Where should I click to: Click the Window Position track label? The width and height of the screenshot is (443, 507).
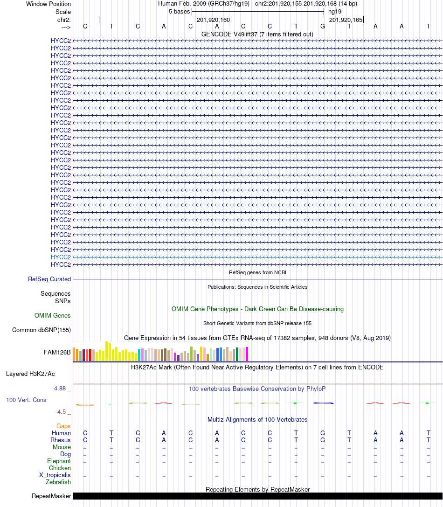click(48, 4)
